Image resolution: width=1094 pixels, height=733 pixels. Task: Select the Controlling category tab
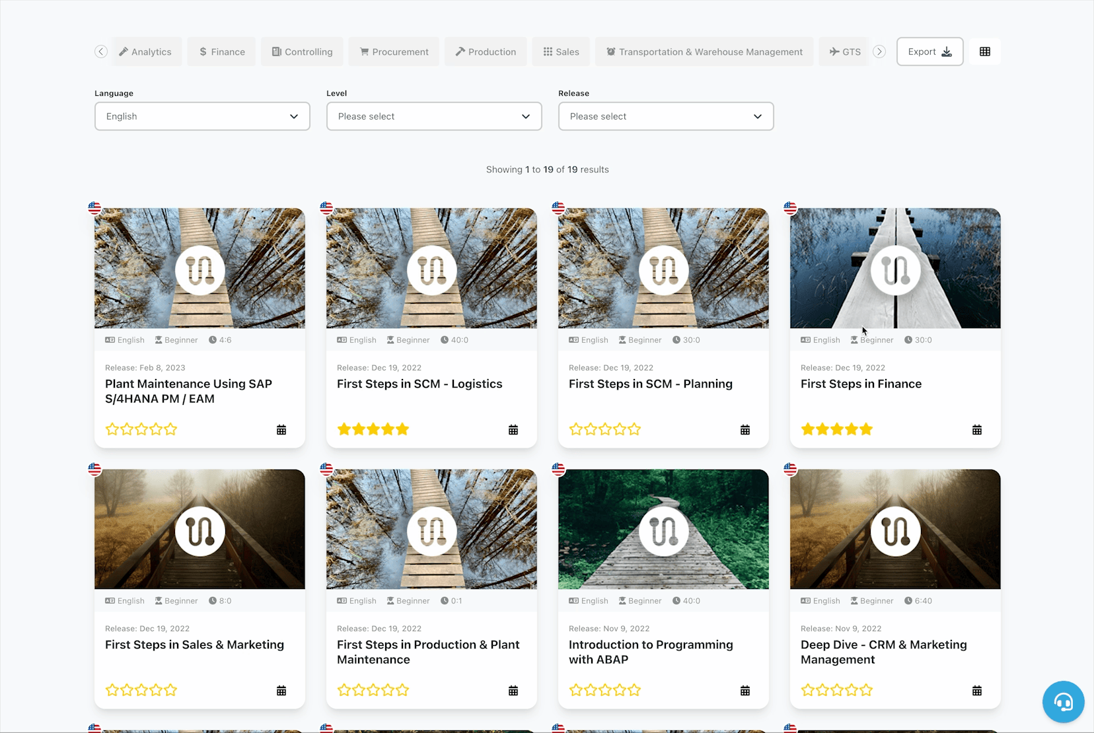click(x=302, y=52)
